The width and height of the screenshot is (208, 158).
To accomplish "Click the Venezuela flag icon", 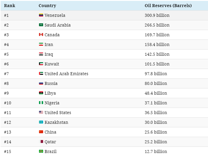I will coord(41,15).
